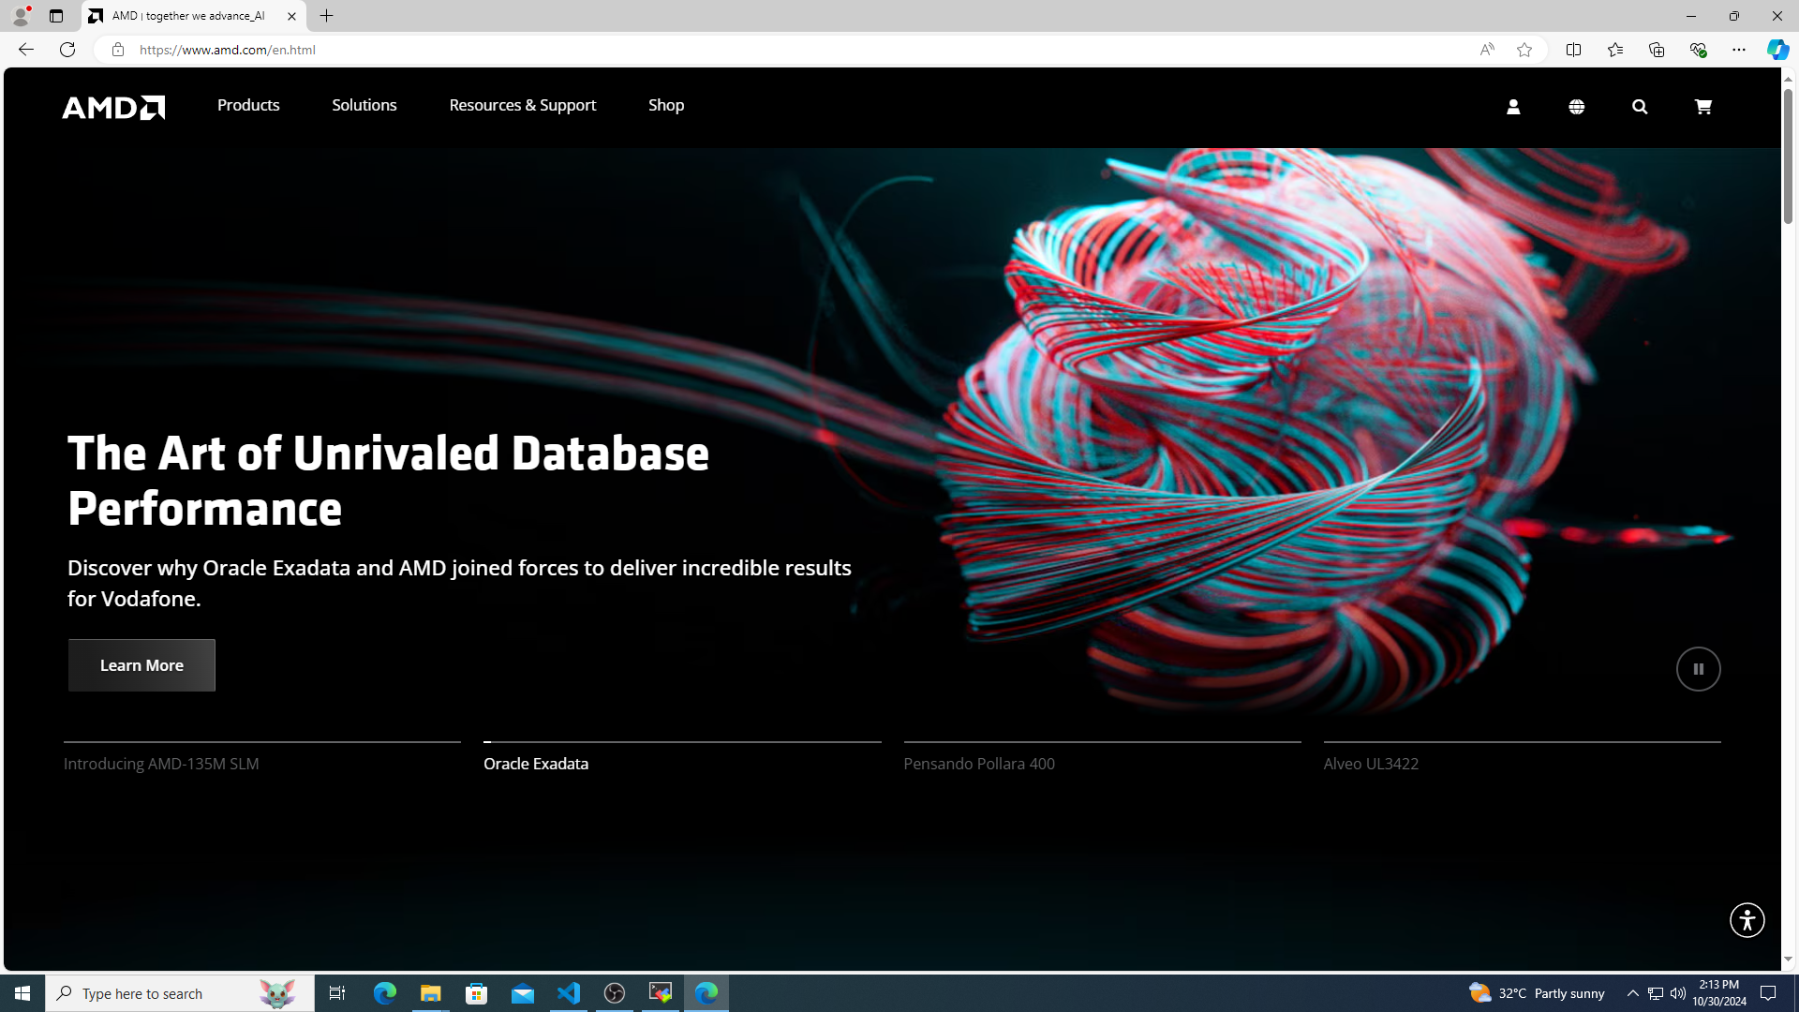This screenshot has height=1012, width=1799.
Task: Open the Windows Start menu
Action: click(22, 993)
